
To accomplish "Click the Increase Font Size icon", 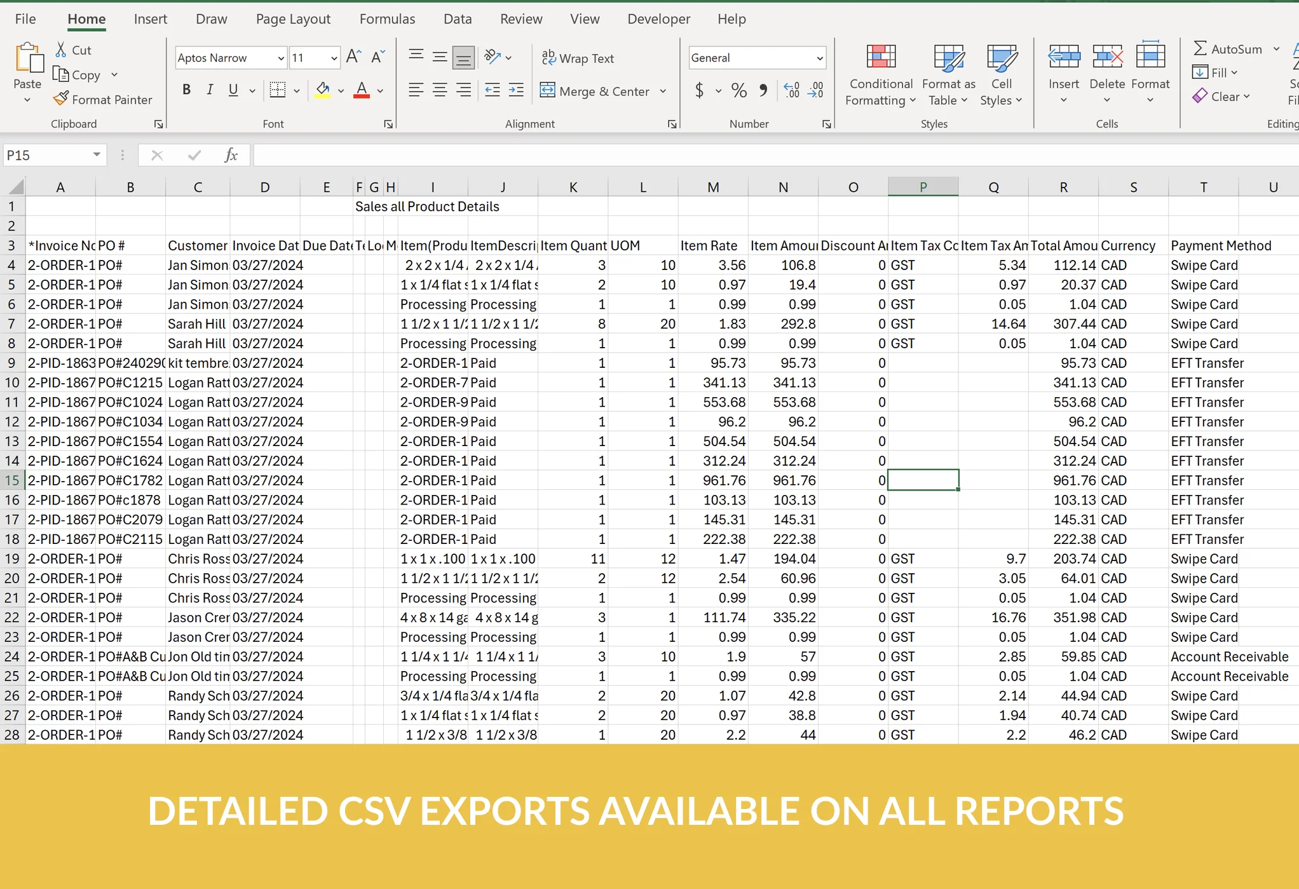I will coord(353,57).
